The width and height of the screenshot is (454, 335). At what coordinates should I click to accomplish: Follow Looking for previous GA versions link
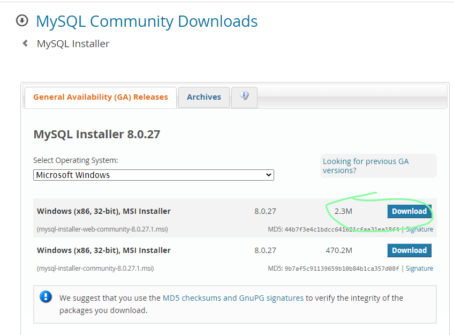point(366,166)
